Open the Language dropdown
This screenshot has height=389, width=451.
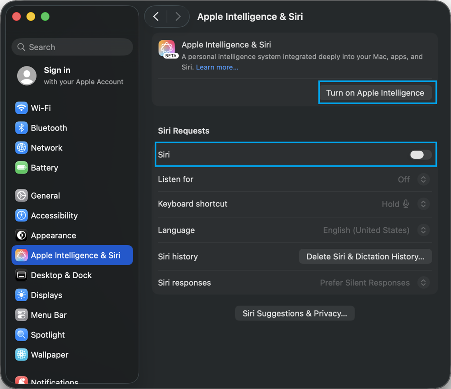[x=423, y=230]
